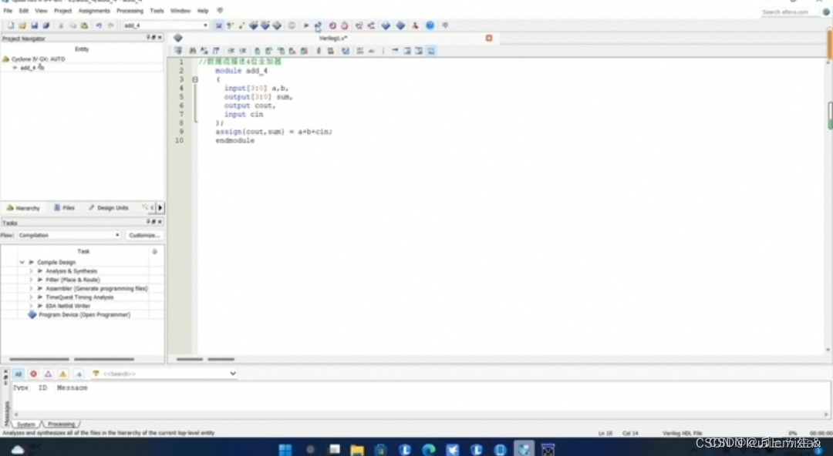Click the first red TimeQuest clock icon
This screenshot has height=456, width=833.
click(332, 25)
